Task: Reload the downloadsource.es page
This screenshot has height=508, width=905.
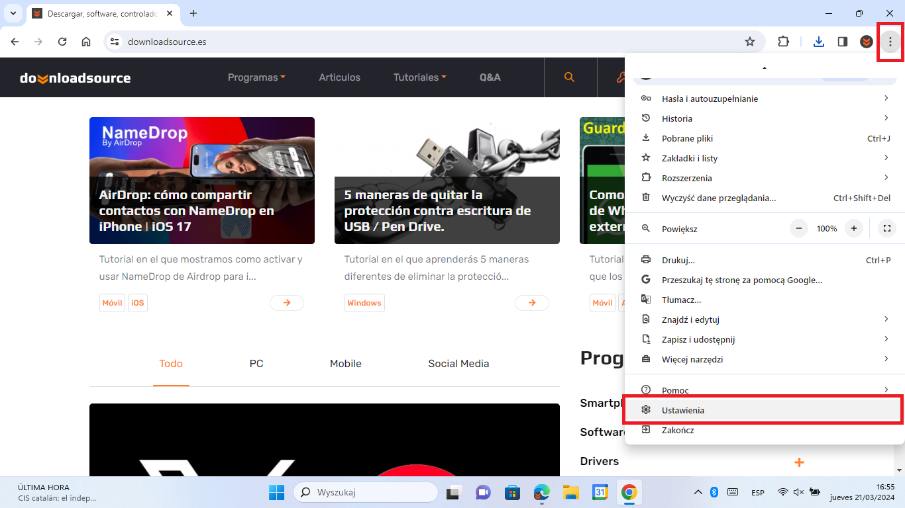Action: point(62,42)
